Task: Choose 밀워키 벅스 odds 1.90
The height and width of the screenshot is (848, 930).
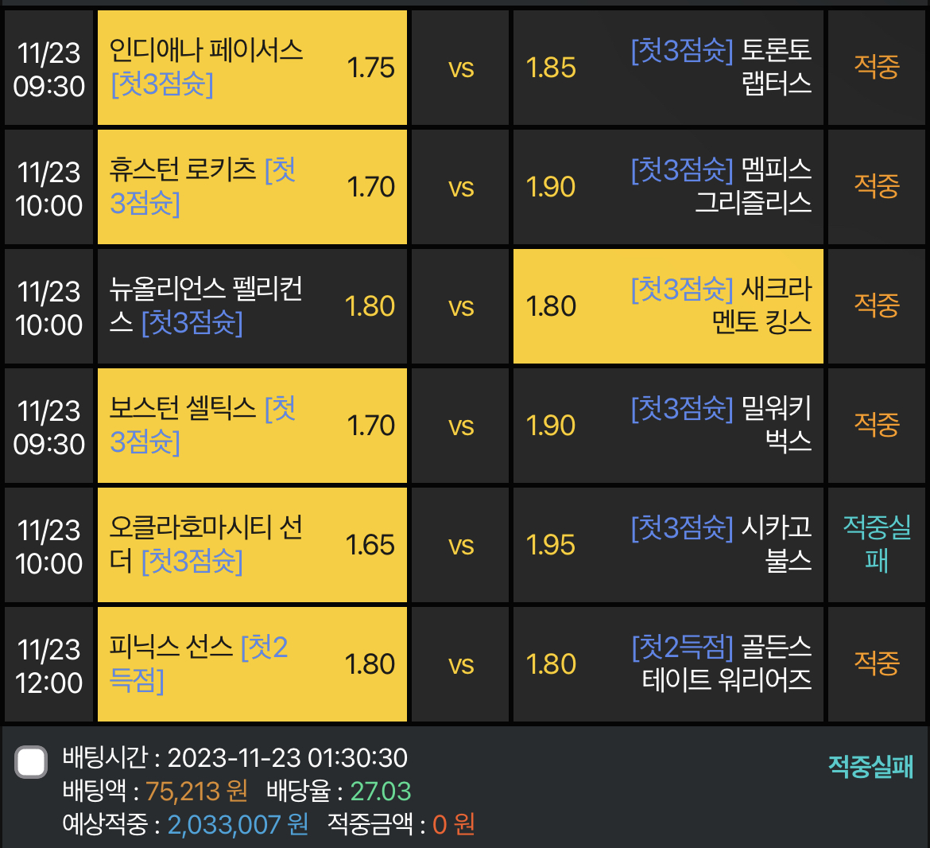Action: [x=668, y=426]
